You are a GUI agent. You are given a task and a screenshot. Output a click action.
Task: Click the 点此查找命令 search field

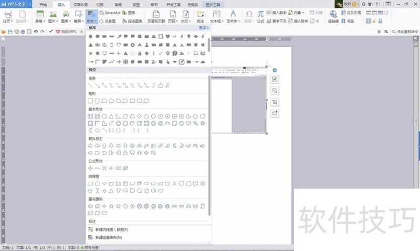coord(405,32)
